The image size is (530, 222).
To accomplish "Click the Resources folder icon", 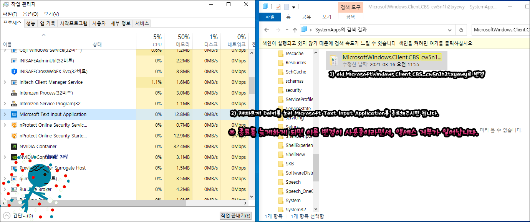I will tap(280, 62).
